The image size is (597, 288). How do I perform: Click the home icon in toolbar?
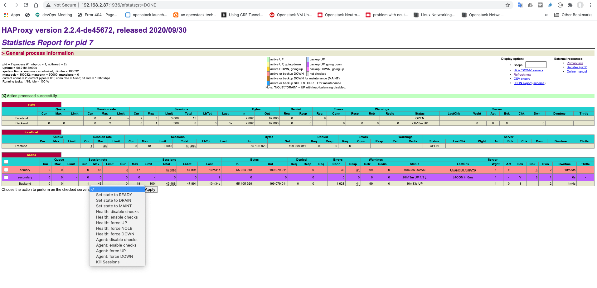pyautogui.click(x=36, y=5)
